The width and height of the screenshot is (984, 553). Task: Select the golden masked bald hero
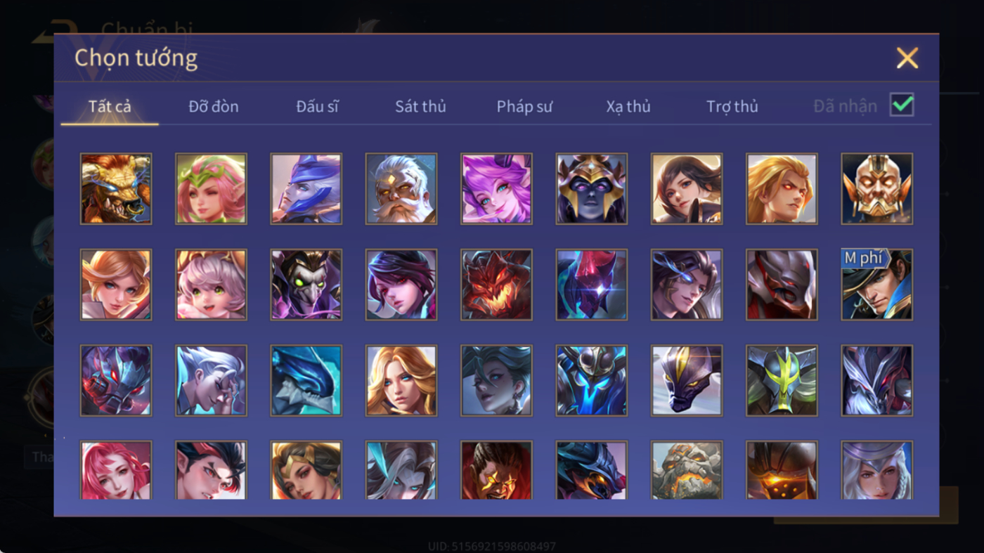(877, 189)
